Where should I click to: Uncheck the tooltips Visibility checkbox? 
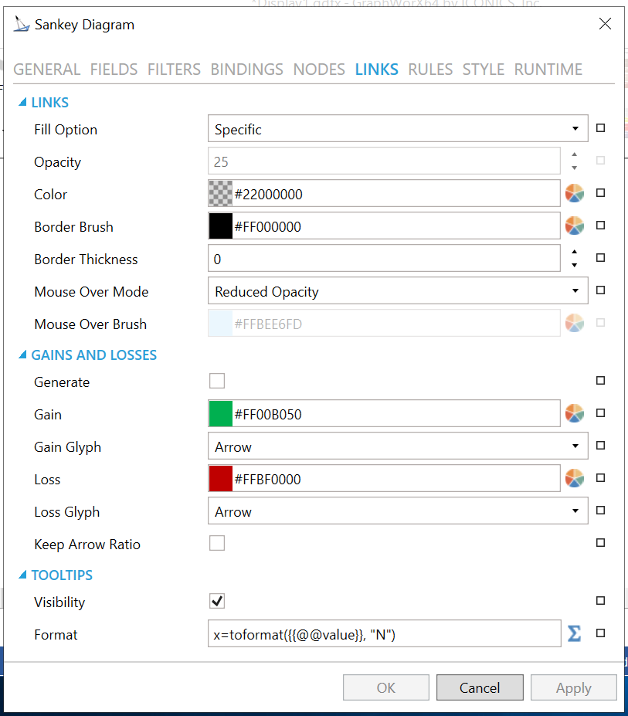click(x=217, y=602)
